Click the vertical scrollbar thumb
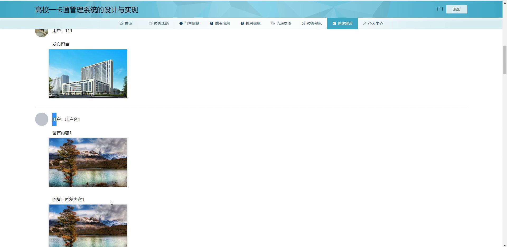507x247 pixels. point(505,60)
